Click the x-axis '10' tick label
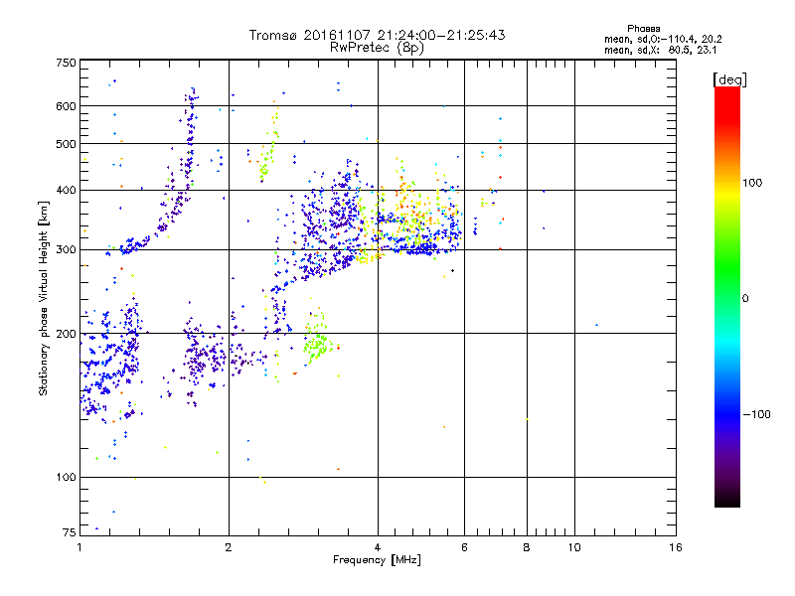This screenshot has height=596, width=795. [574, 547]
